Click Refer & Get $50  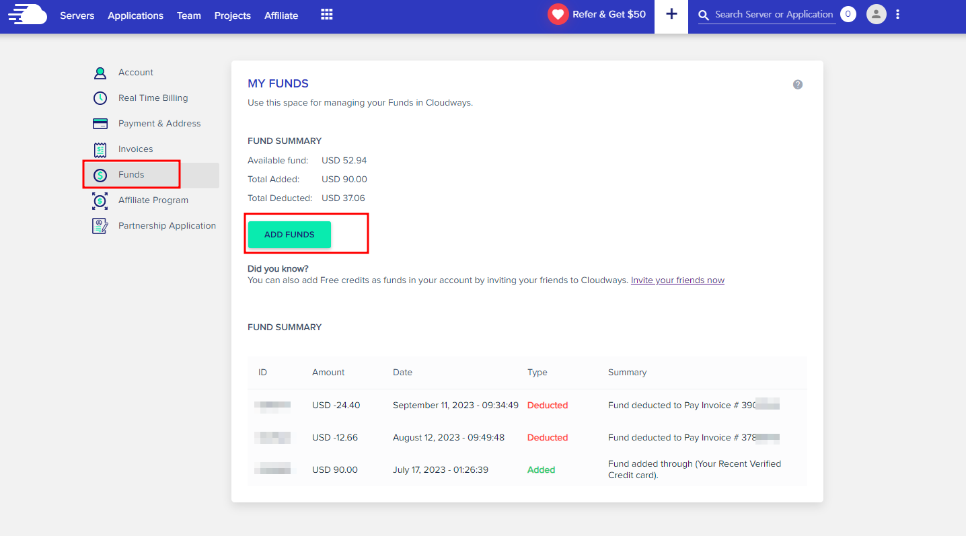click(609, 14)
